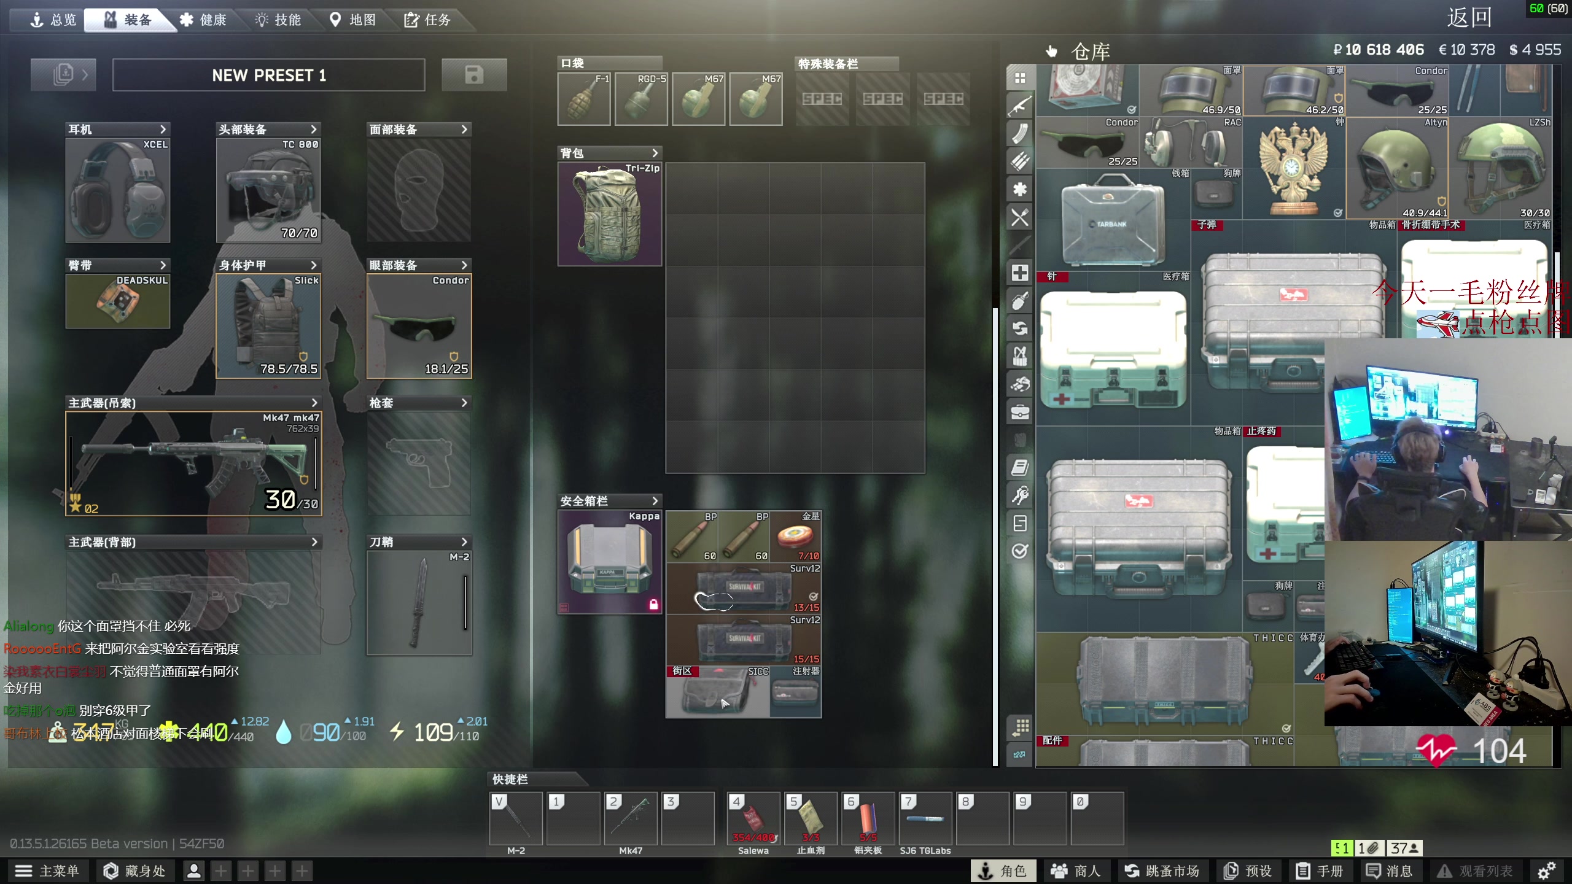Edit the NEW PRESET 1 name field

(269, 75)
